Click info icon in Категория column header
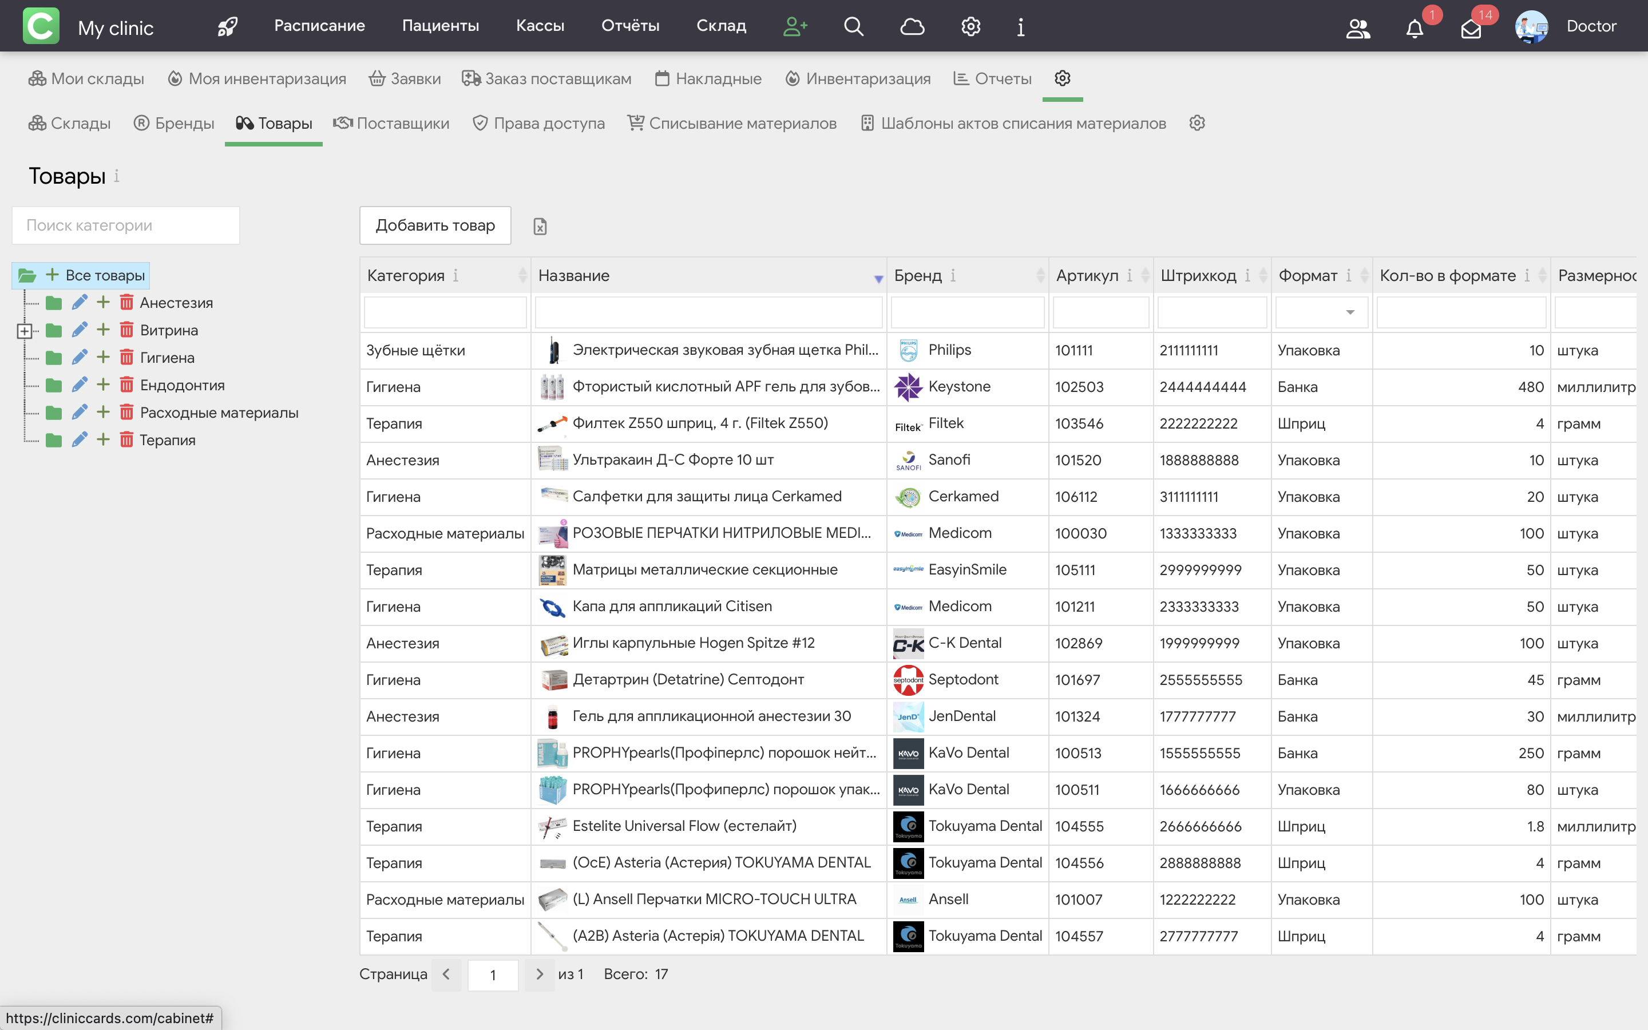This screenshot has width=1648, height=1030. click(455, 275)
